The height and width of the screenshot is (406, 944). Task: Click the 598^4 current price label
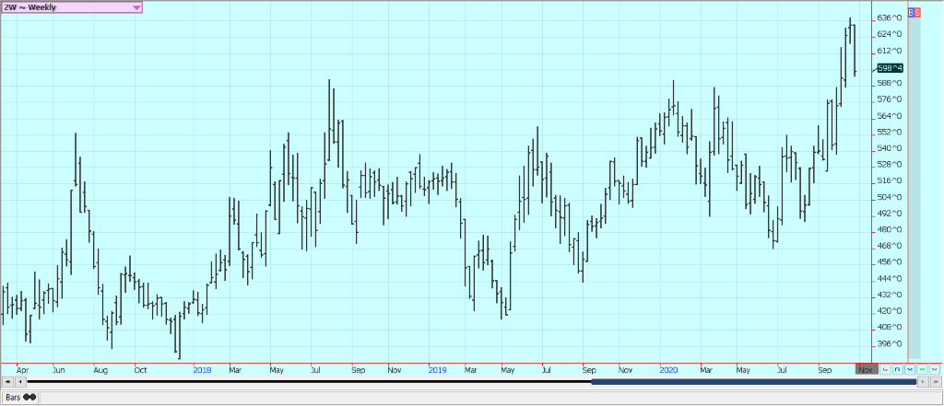click(890, 68)
